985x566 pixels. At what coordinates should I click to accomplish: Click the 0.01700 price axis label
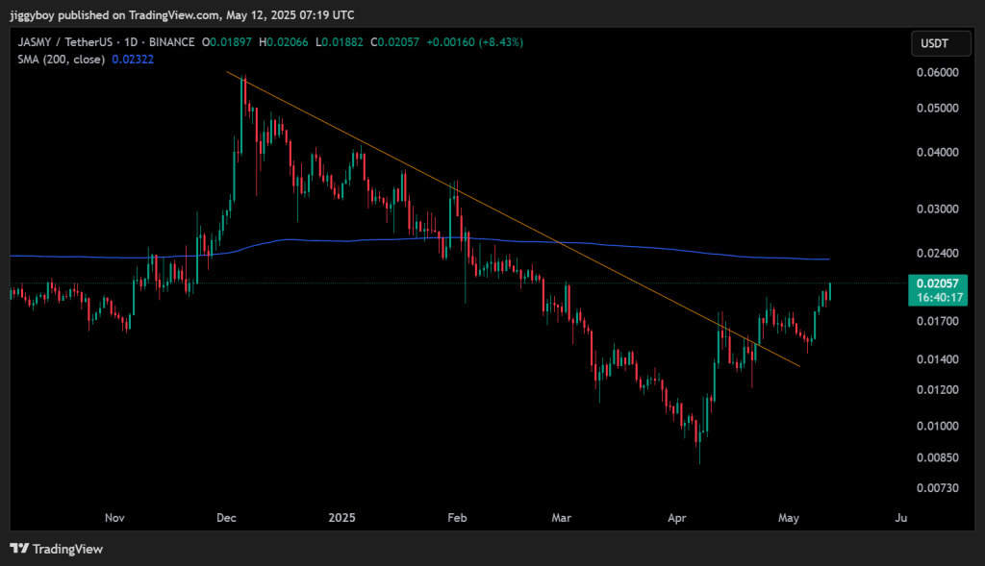pos(937,321)
